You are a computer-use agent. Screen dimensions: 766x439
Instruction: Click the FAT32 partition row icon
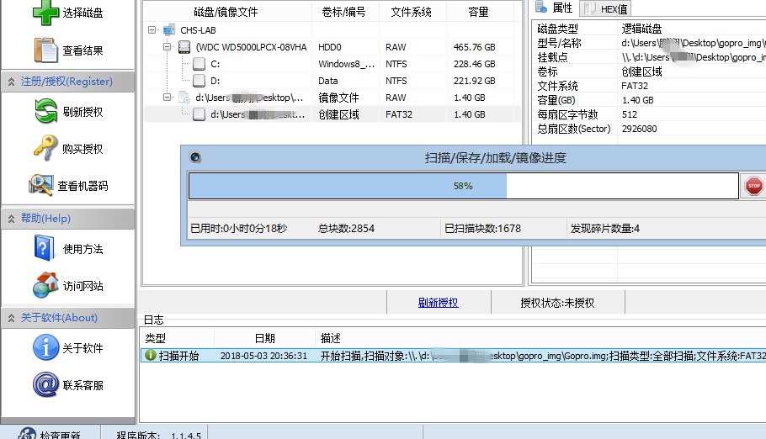pos(199,114)
